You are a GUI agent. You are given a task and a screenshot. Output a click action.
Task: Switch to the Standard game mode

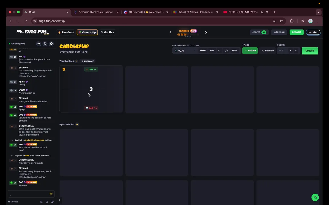66,32
